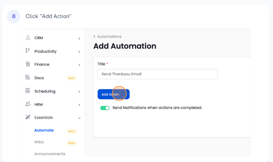This screenshot has height=162, width=273.
Task: Click the Essentials magic wand icon
Action: (28, 117)
